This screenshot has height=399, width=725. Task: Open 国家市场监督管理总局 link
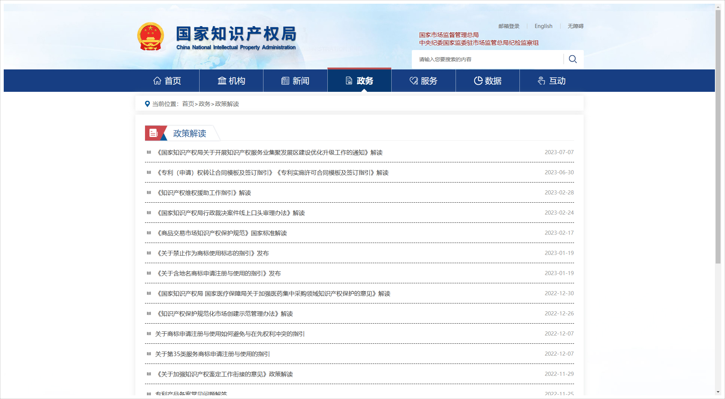click(448, 35)
